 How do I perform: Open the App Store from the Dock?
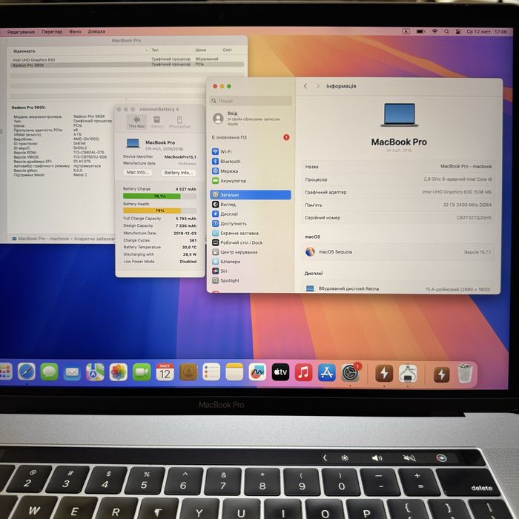click(x=327, y=372)
